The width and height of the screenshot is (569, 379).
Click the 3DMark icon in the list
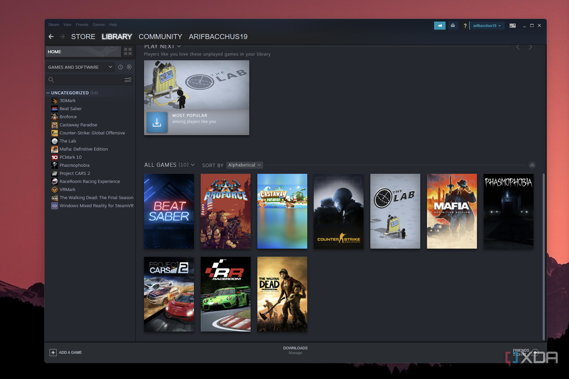coord(55,101)
